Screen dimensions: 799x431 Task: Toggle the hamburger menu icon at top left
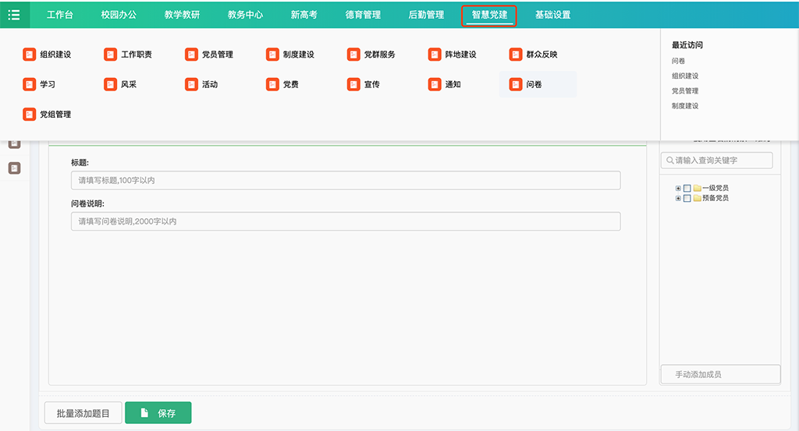pyautogui.click(x=14, y=15)
